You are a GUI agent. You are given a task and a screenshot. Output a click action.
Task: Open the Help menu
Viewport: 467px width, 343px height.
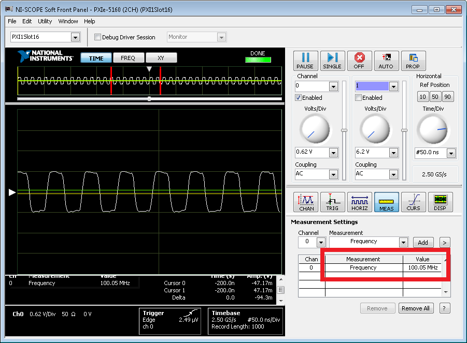(89, 21)
